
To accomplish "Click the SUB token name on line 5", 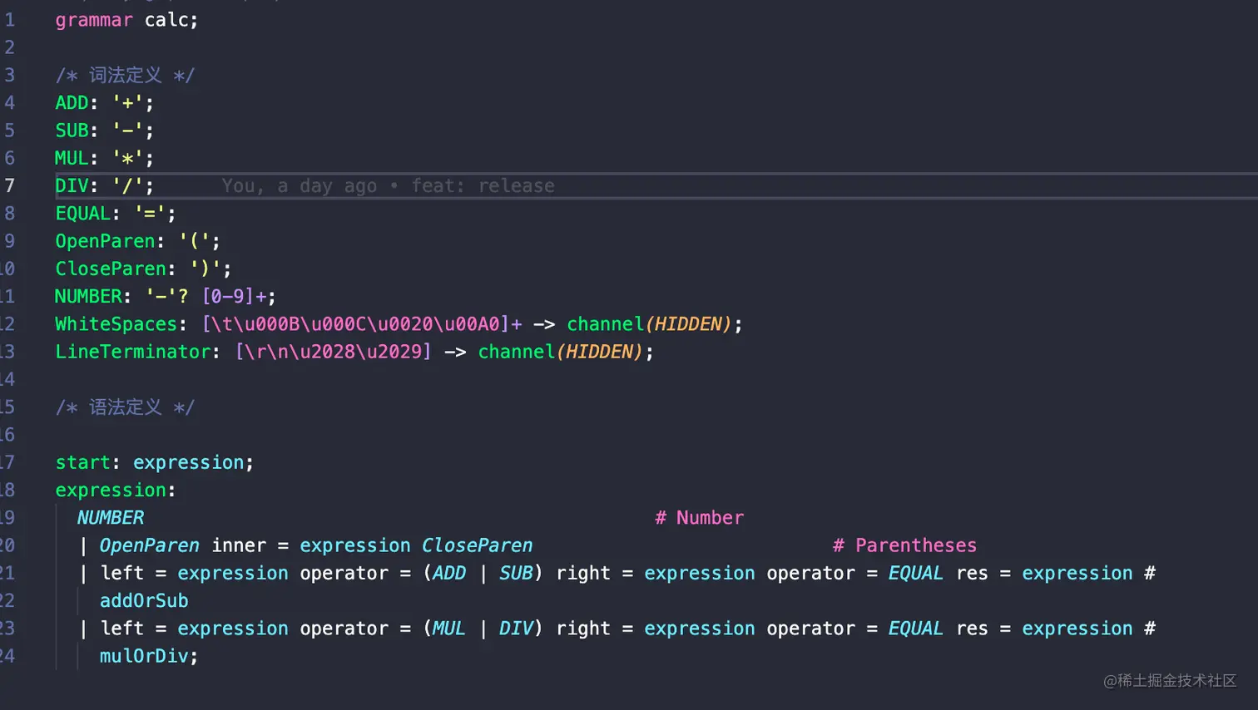I will (72, 130).
